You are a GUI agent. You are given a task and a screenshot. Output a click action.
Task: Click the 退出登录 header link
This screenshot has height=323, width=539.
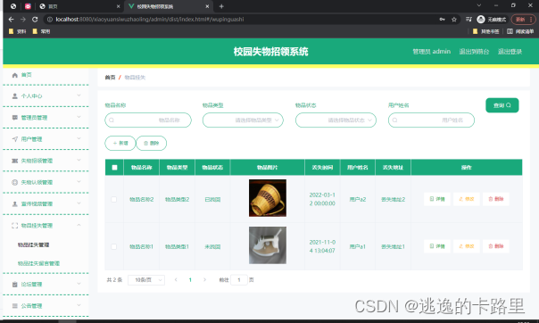point(510,52)
